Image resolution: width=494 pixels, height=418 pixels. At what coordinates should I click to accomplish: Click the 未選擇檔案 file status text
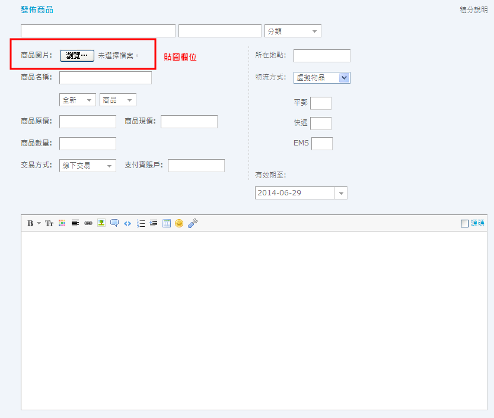tap(117, 56)
